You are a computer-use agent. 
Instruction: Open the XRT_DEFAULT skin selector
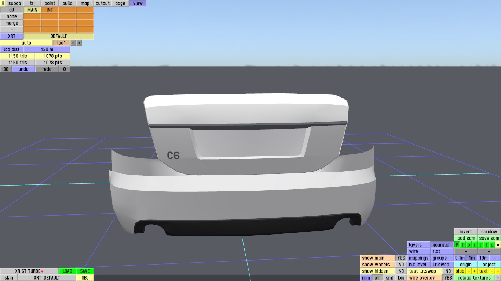(47, 278)
